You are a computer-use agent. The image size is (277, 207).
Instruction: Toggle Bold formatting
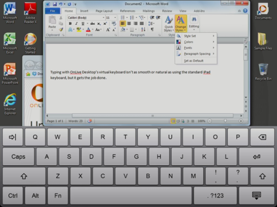(x=70, y=23)
